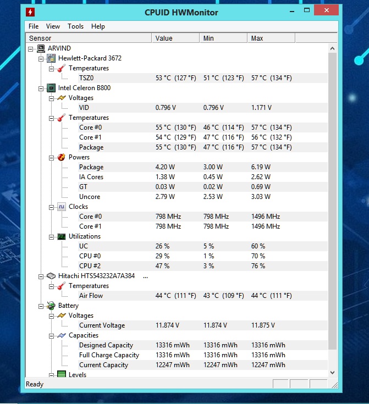Collapse the Hewlett-Packard 3672 node
Viewport: 369px width, 404px height.
pyautogui.click(x=41, y=59)
